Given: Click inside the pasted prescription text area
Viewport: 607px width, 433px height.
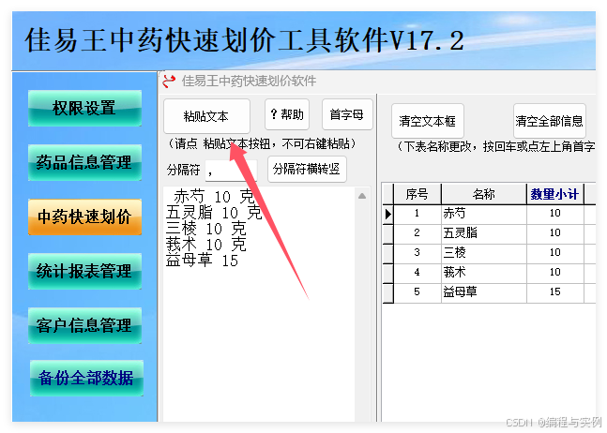Looking at the screenshot, I should click(259, 305).
